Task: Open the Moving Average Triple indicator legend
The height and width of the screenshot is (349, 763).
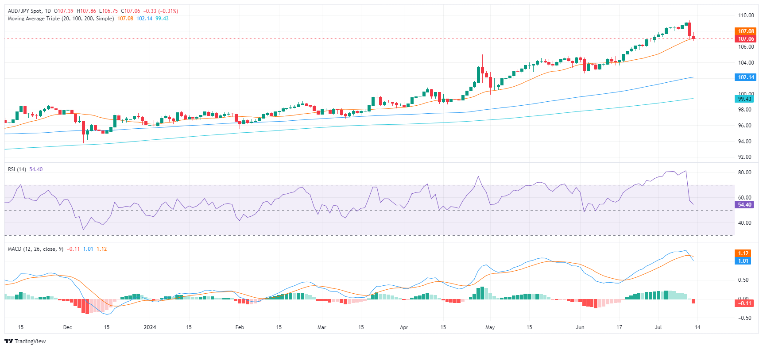Action: (x=61, y=19)
